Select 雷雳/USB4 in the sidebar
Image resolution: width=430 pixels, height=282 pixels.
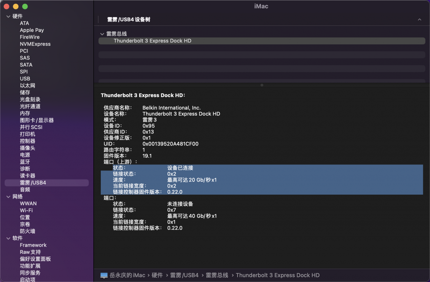[47, 183]
